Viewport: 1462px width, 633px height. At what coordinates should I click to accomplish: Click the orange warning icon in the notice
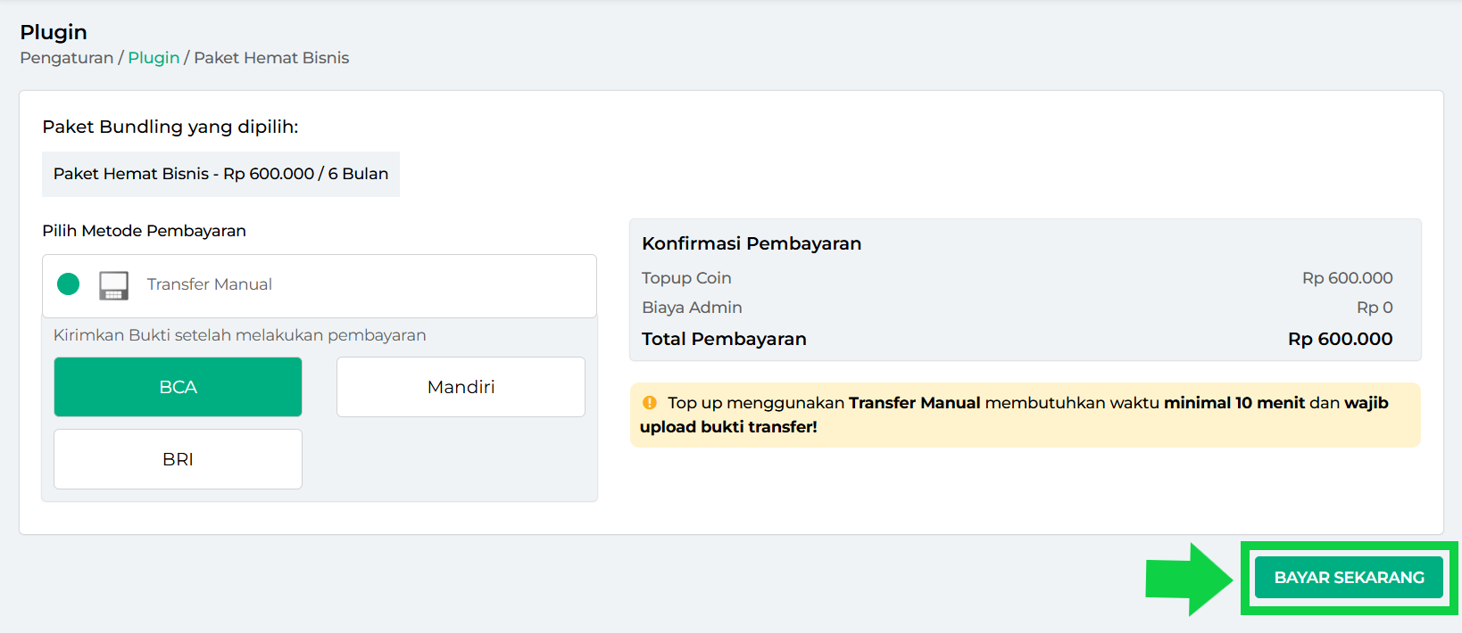(x=650, y=403)
